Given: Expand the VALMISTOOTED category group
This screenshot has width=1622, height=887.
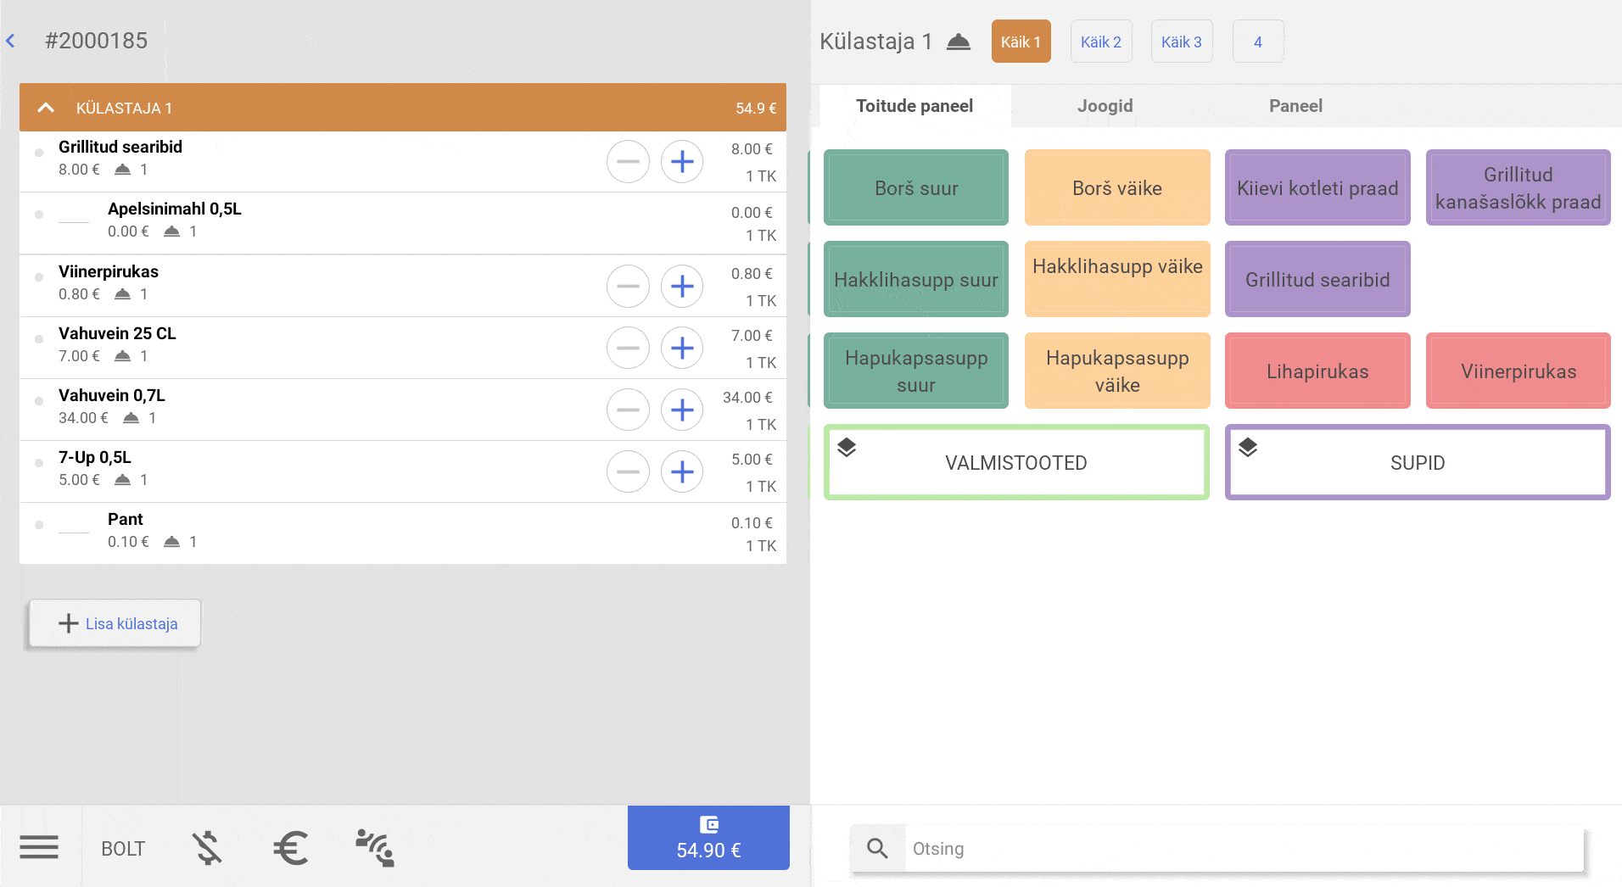Looking at the screenshot, I should tap(1015, 462).
